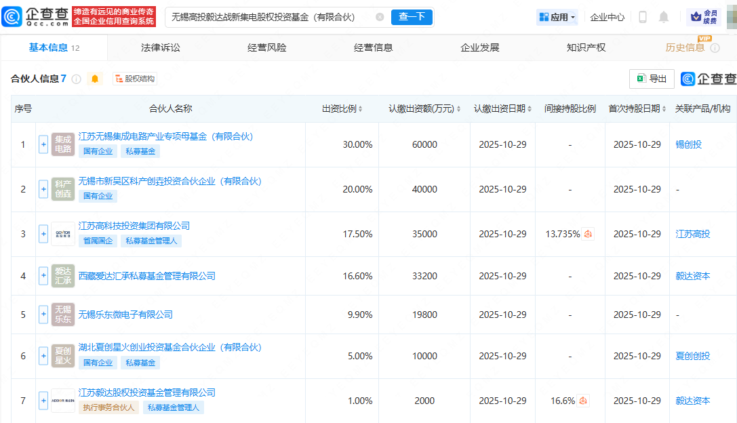Open equity chain icon beside 13.735%
Viewport: 737px width, 423px height.
(x=589, y=234)
